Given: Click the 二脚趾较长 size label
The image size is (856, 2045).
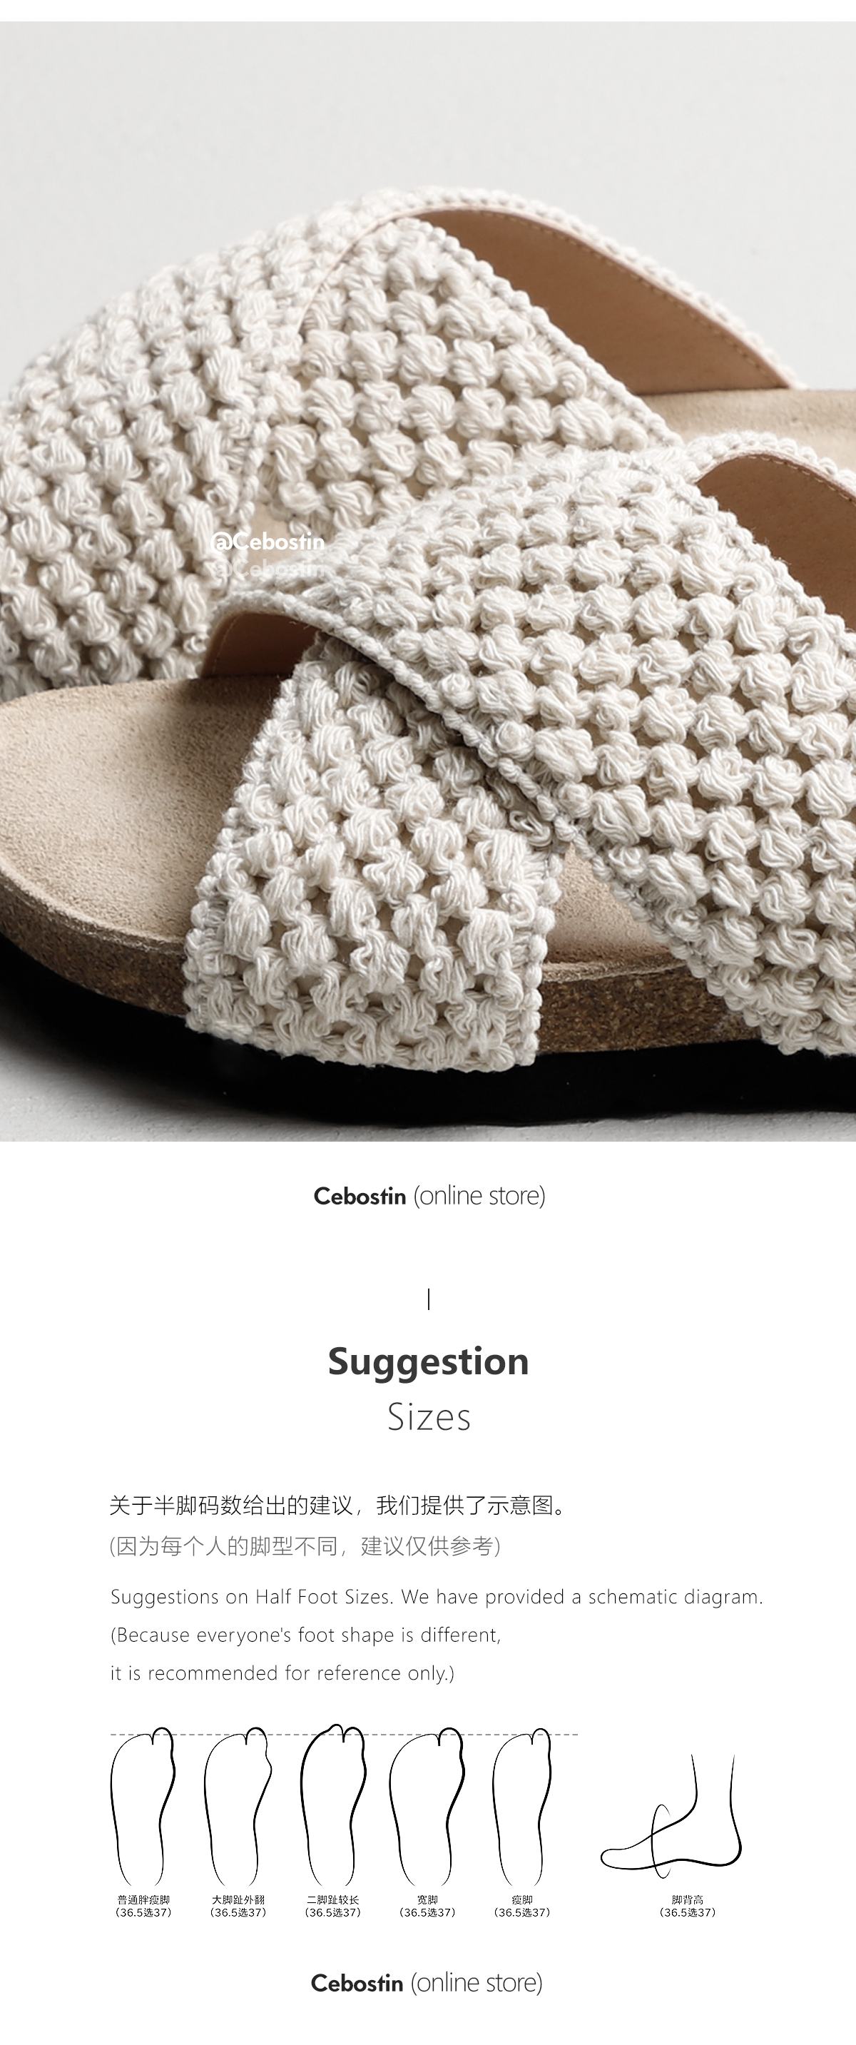Looking at the screenshot, I should (333, 1906).
